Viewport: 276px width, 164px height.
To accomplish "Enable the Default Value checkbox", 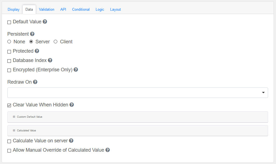I will coord(9,22).
